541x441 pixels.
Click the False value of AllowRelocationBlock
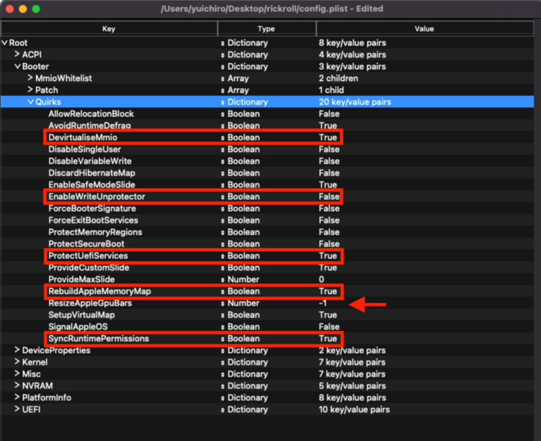[x=329, y=114]
